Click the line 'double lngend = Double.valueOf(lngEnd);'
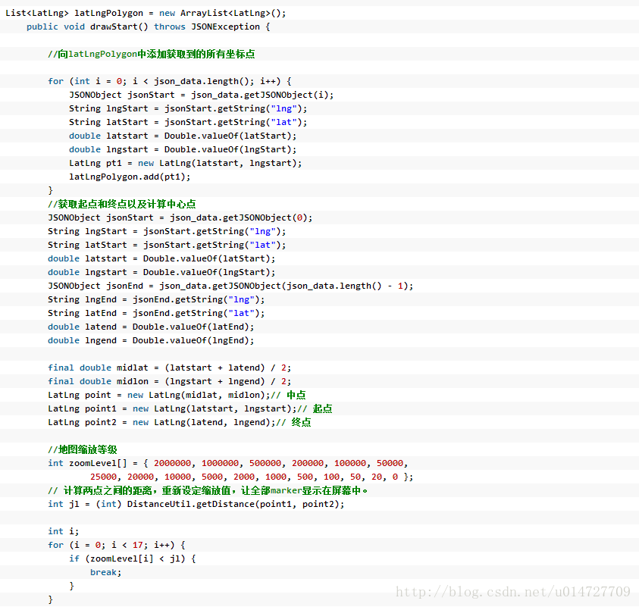 (151, 340)
